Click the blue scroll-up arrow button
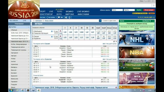 (100, 21)
